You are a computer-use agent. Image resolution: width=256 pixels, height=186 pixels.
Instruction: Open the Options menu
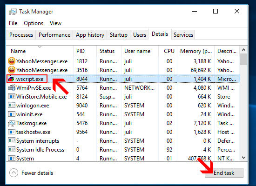click(x=34, y=23)
